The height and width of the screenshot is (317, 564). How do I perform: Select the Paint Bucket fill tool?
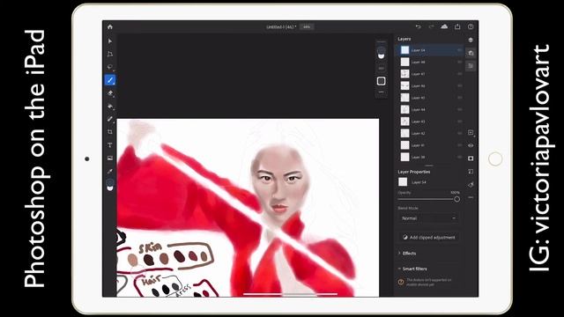[x=110, y=107]
